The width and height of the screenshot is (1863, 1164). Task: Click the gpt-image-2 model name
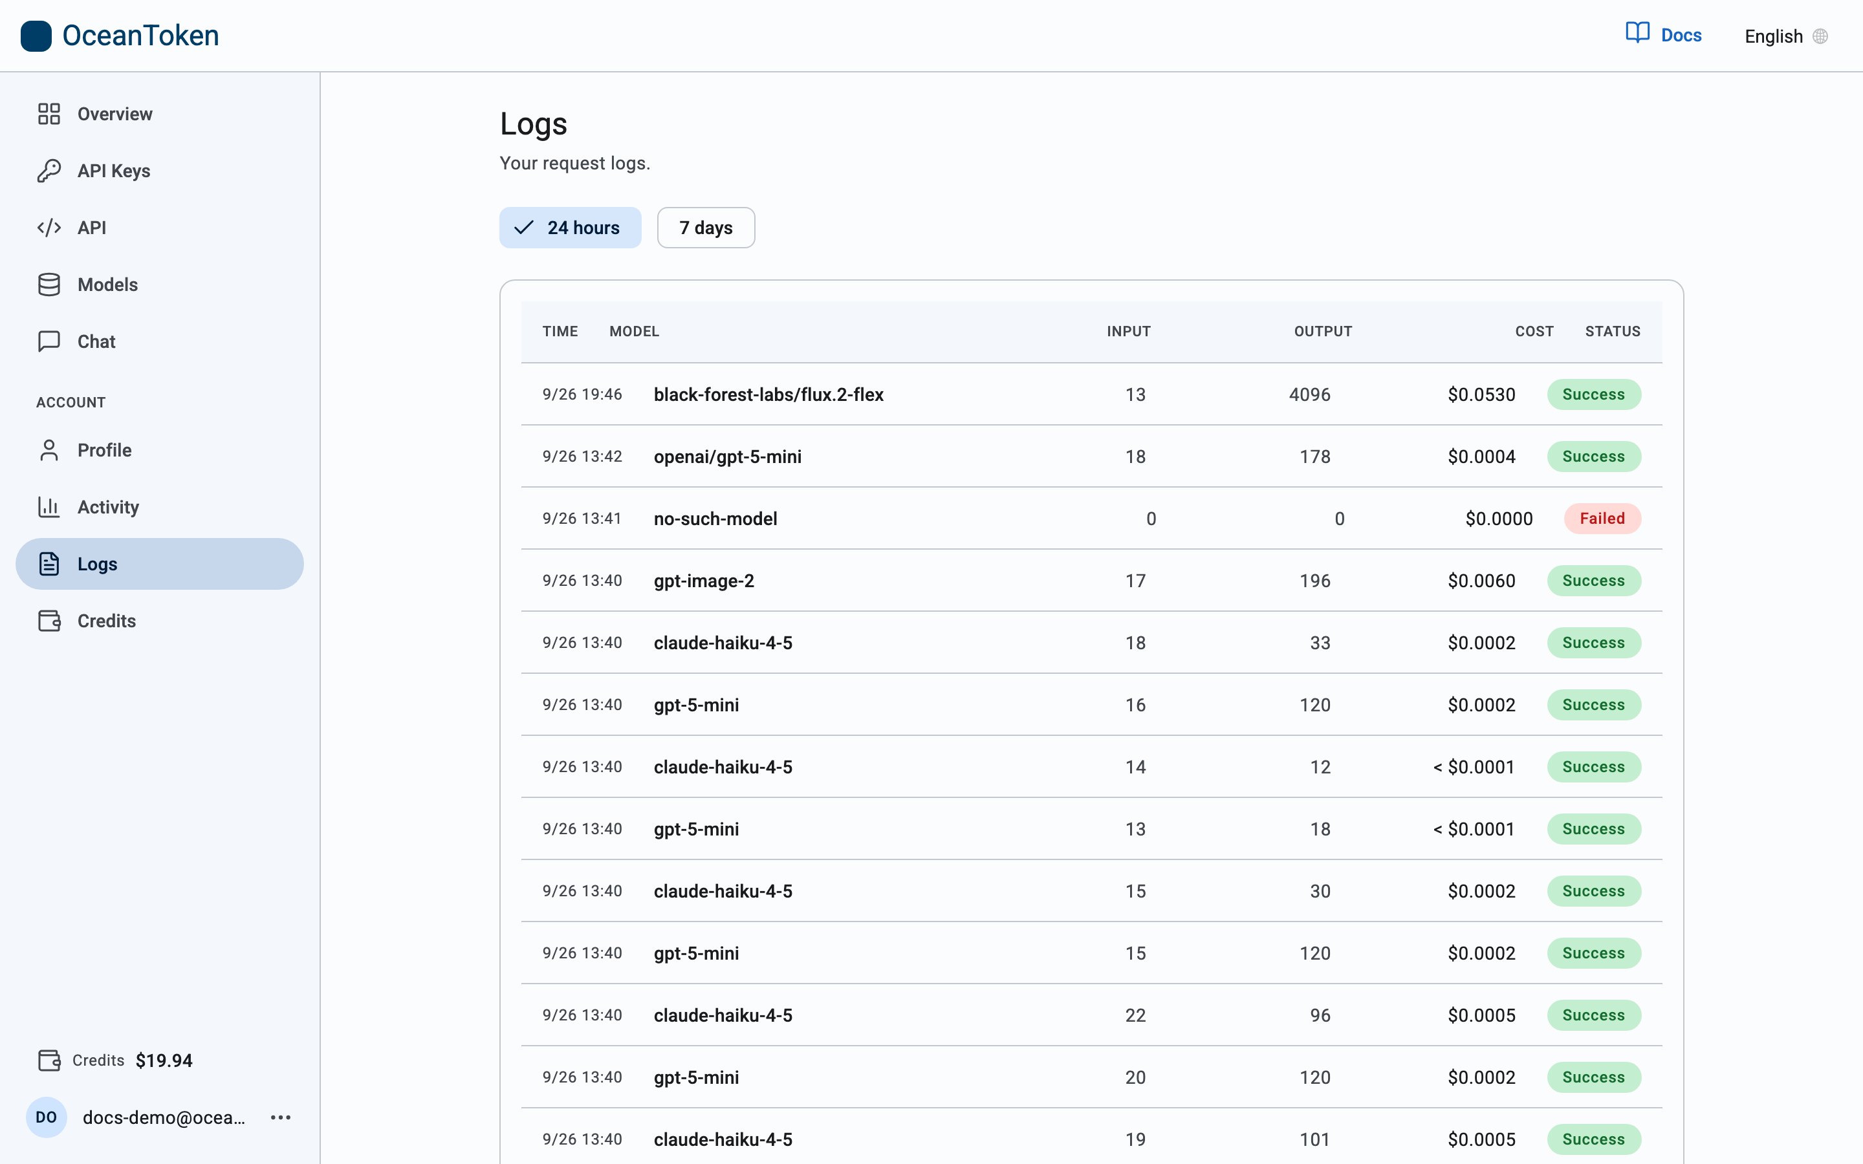tap(704, 581)
